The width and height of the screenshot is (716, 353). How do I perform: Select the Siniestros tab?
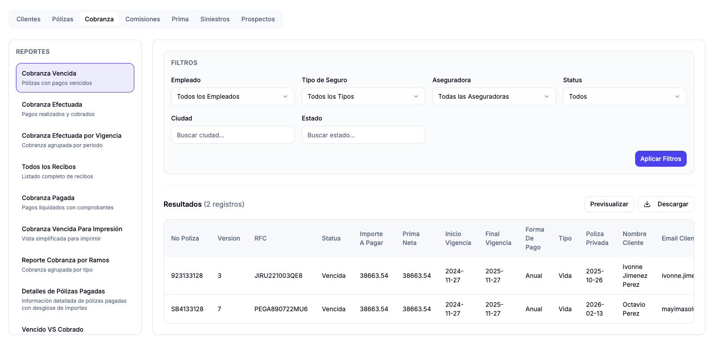coord(215,19)
